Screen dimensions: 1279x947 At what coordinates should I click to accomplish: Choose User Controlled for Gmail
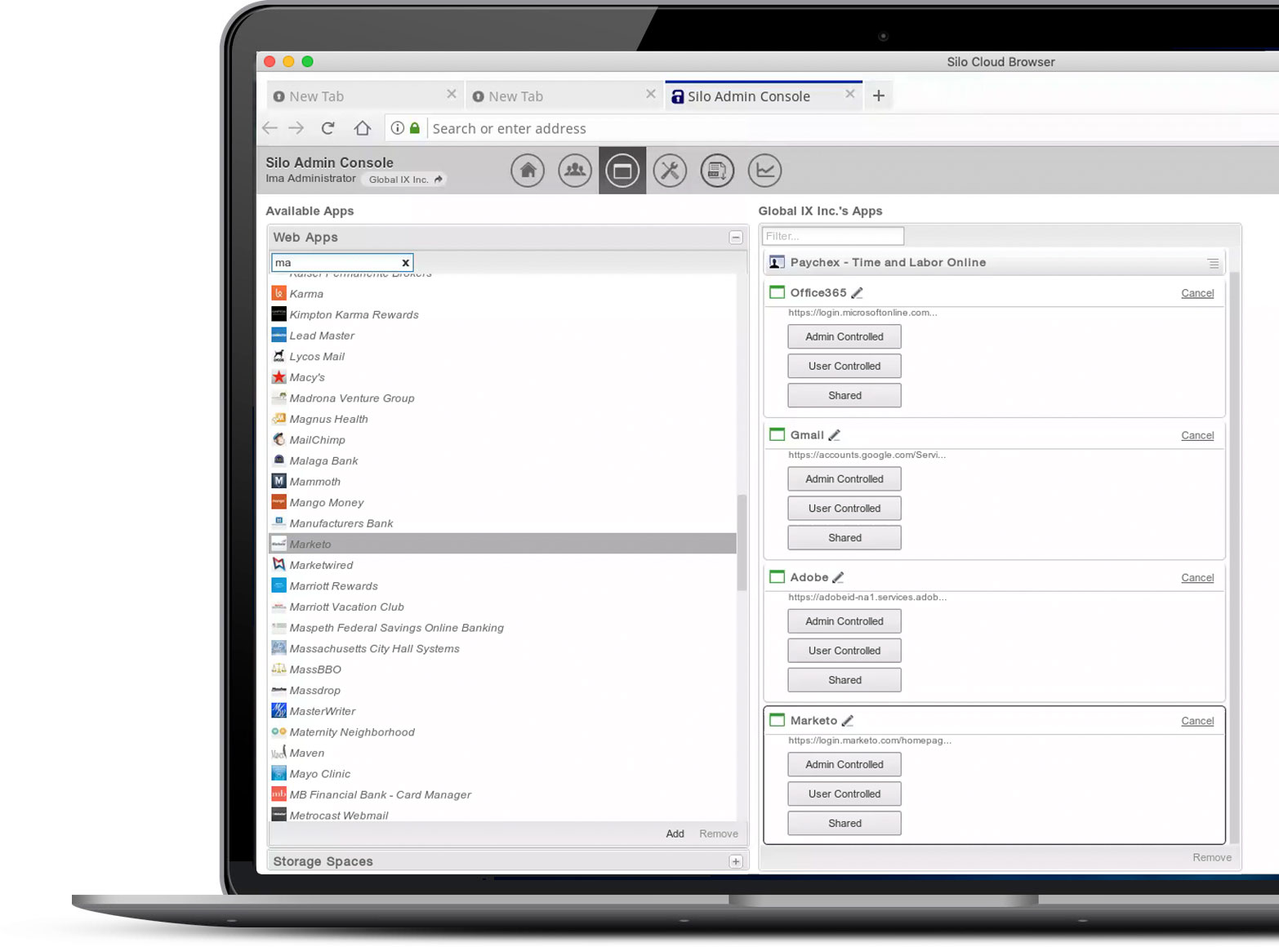[x=844, y=508]
